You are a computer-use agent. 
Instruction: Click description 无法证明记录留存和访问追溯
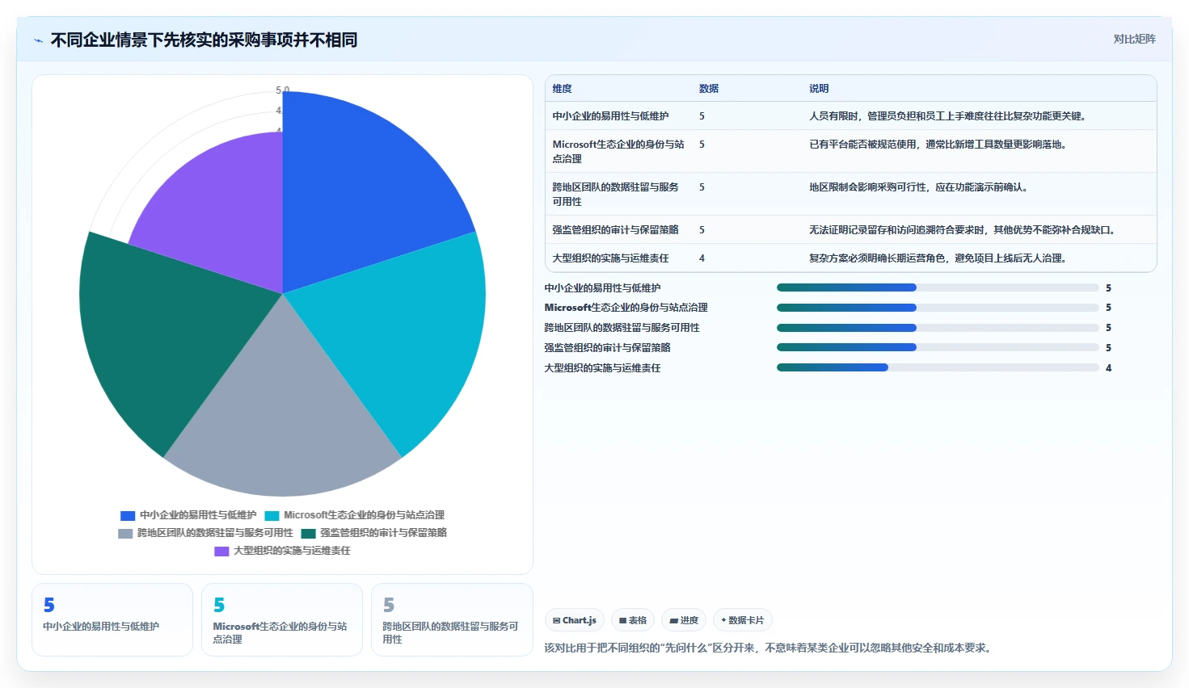click(x=963, y=230)
